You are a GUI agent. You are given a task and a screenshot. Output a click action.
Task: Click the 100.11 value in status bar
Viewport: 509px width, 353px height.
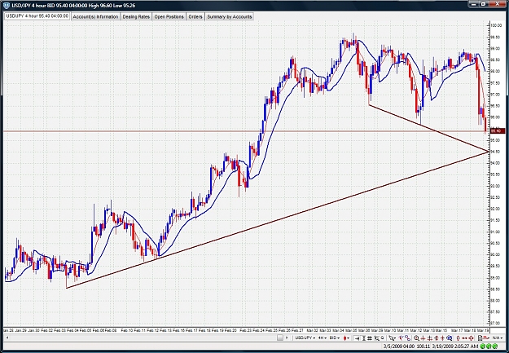[x=423, y=346]
